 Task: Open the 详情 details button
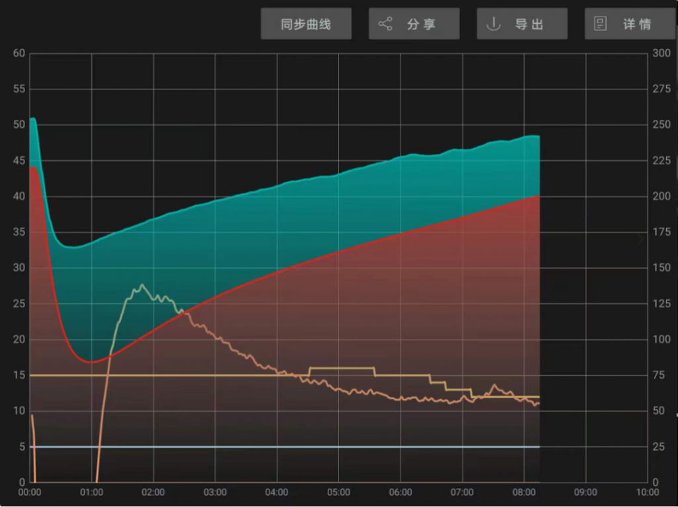[630, 24]
